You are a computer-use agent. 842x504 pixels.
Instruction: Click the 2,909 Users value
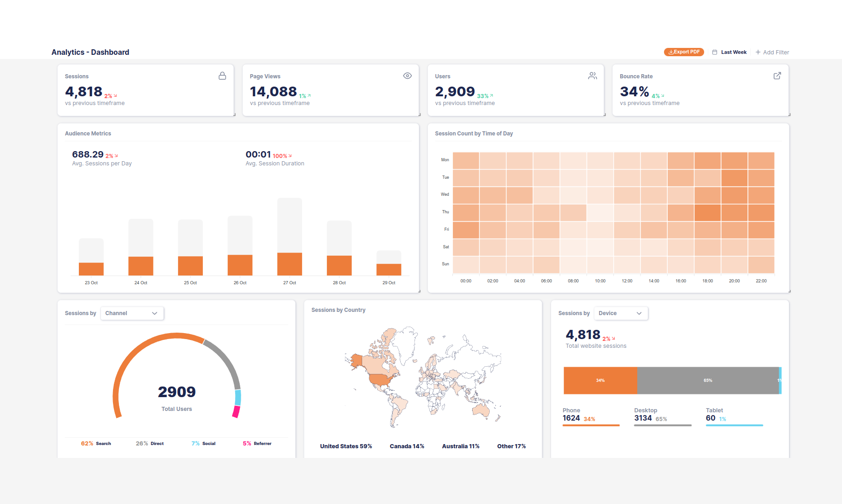pos(455,92)
